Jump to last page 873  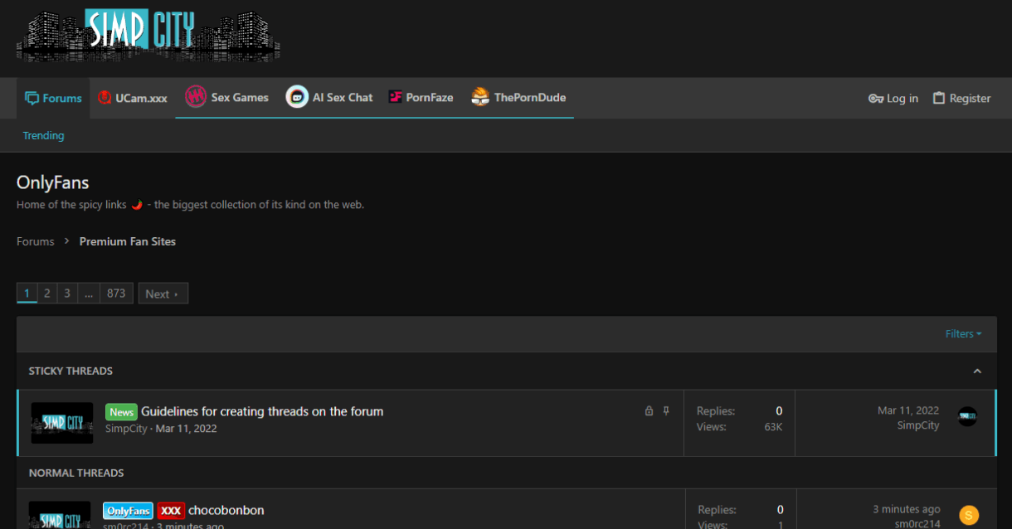click(x=116, y=294)
